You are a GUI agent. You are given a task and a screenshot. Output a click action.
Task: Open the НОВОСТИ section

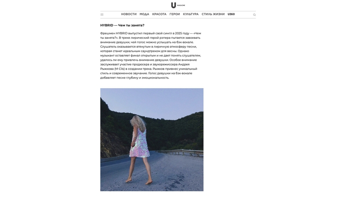pos(129,14)
